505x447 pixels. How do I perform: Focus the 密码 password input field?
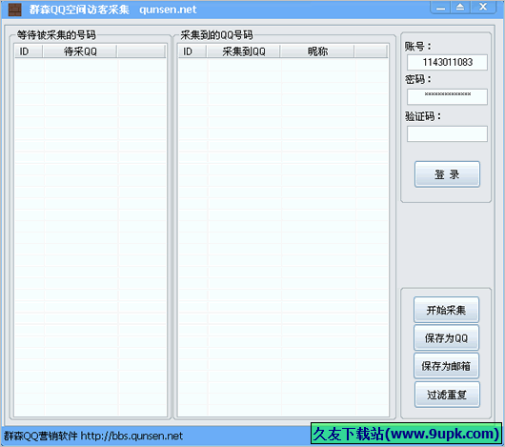pos(447,96)
